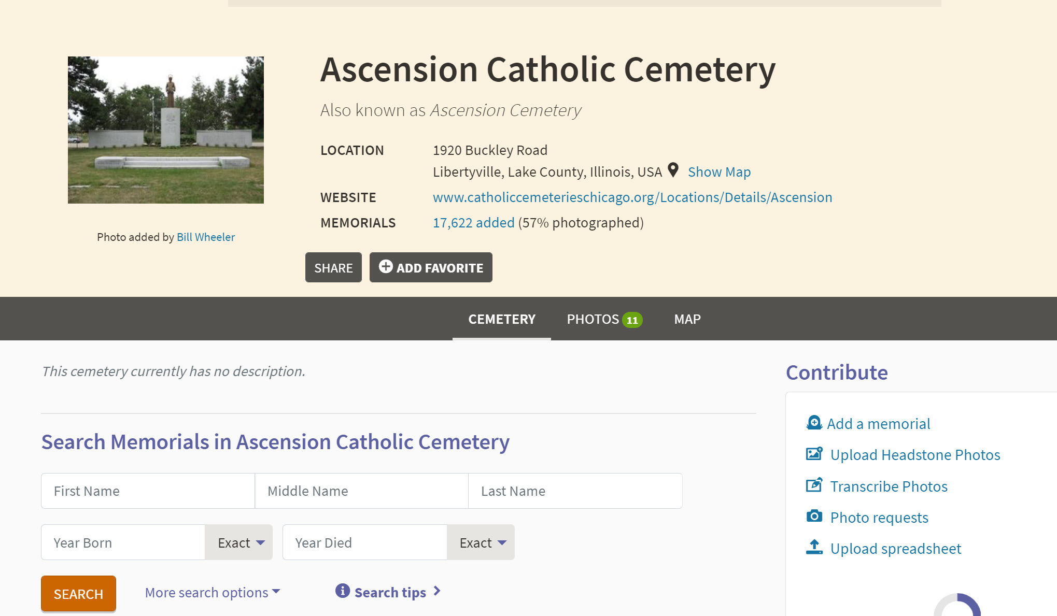Expand More search options
The image size is (1057, 616).
(x=212, y=592)
